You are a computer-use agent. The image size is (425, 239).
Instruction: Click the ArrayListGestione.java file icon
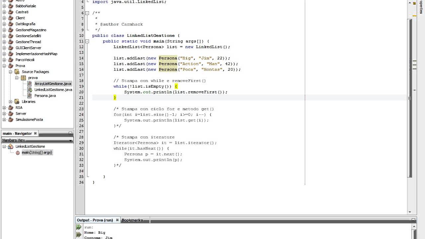tap(30, 84)
